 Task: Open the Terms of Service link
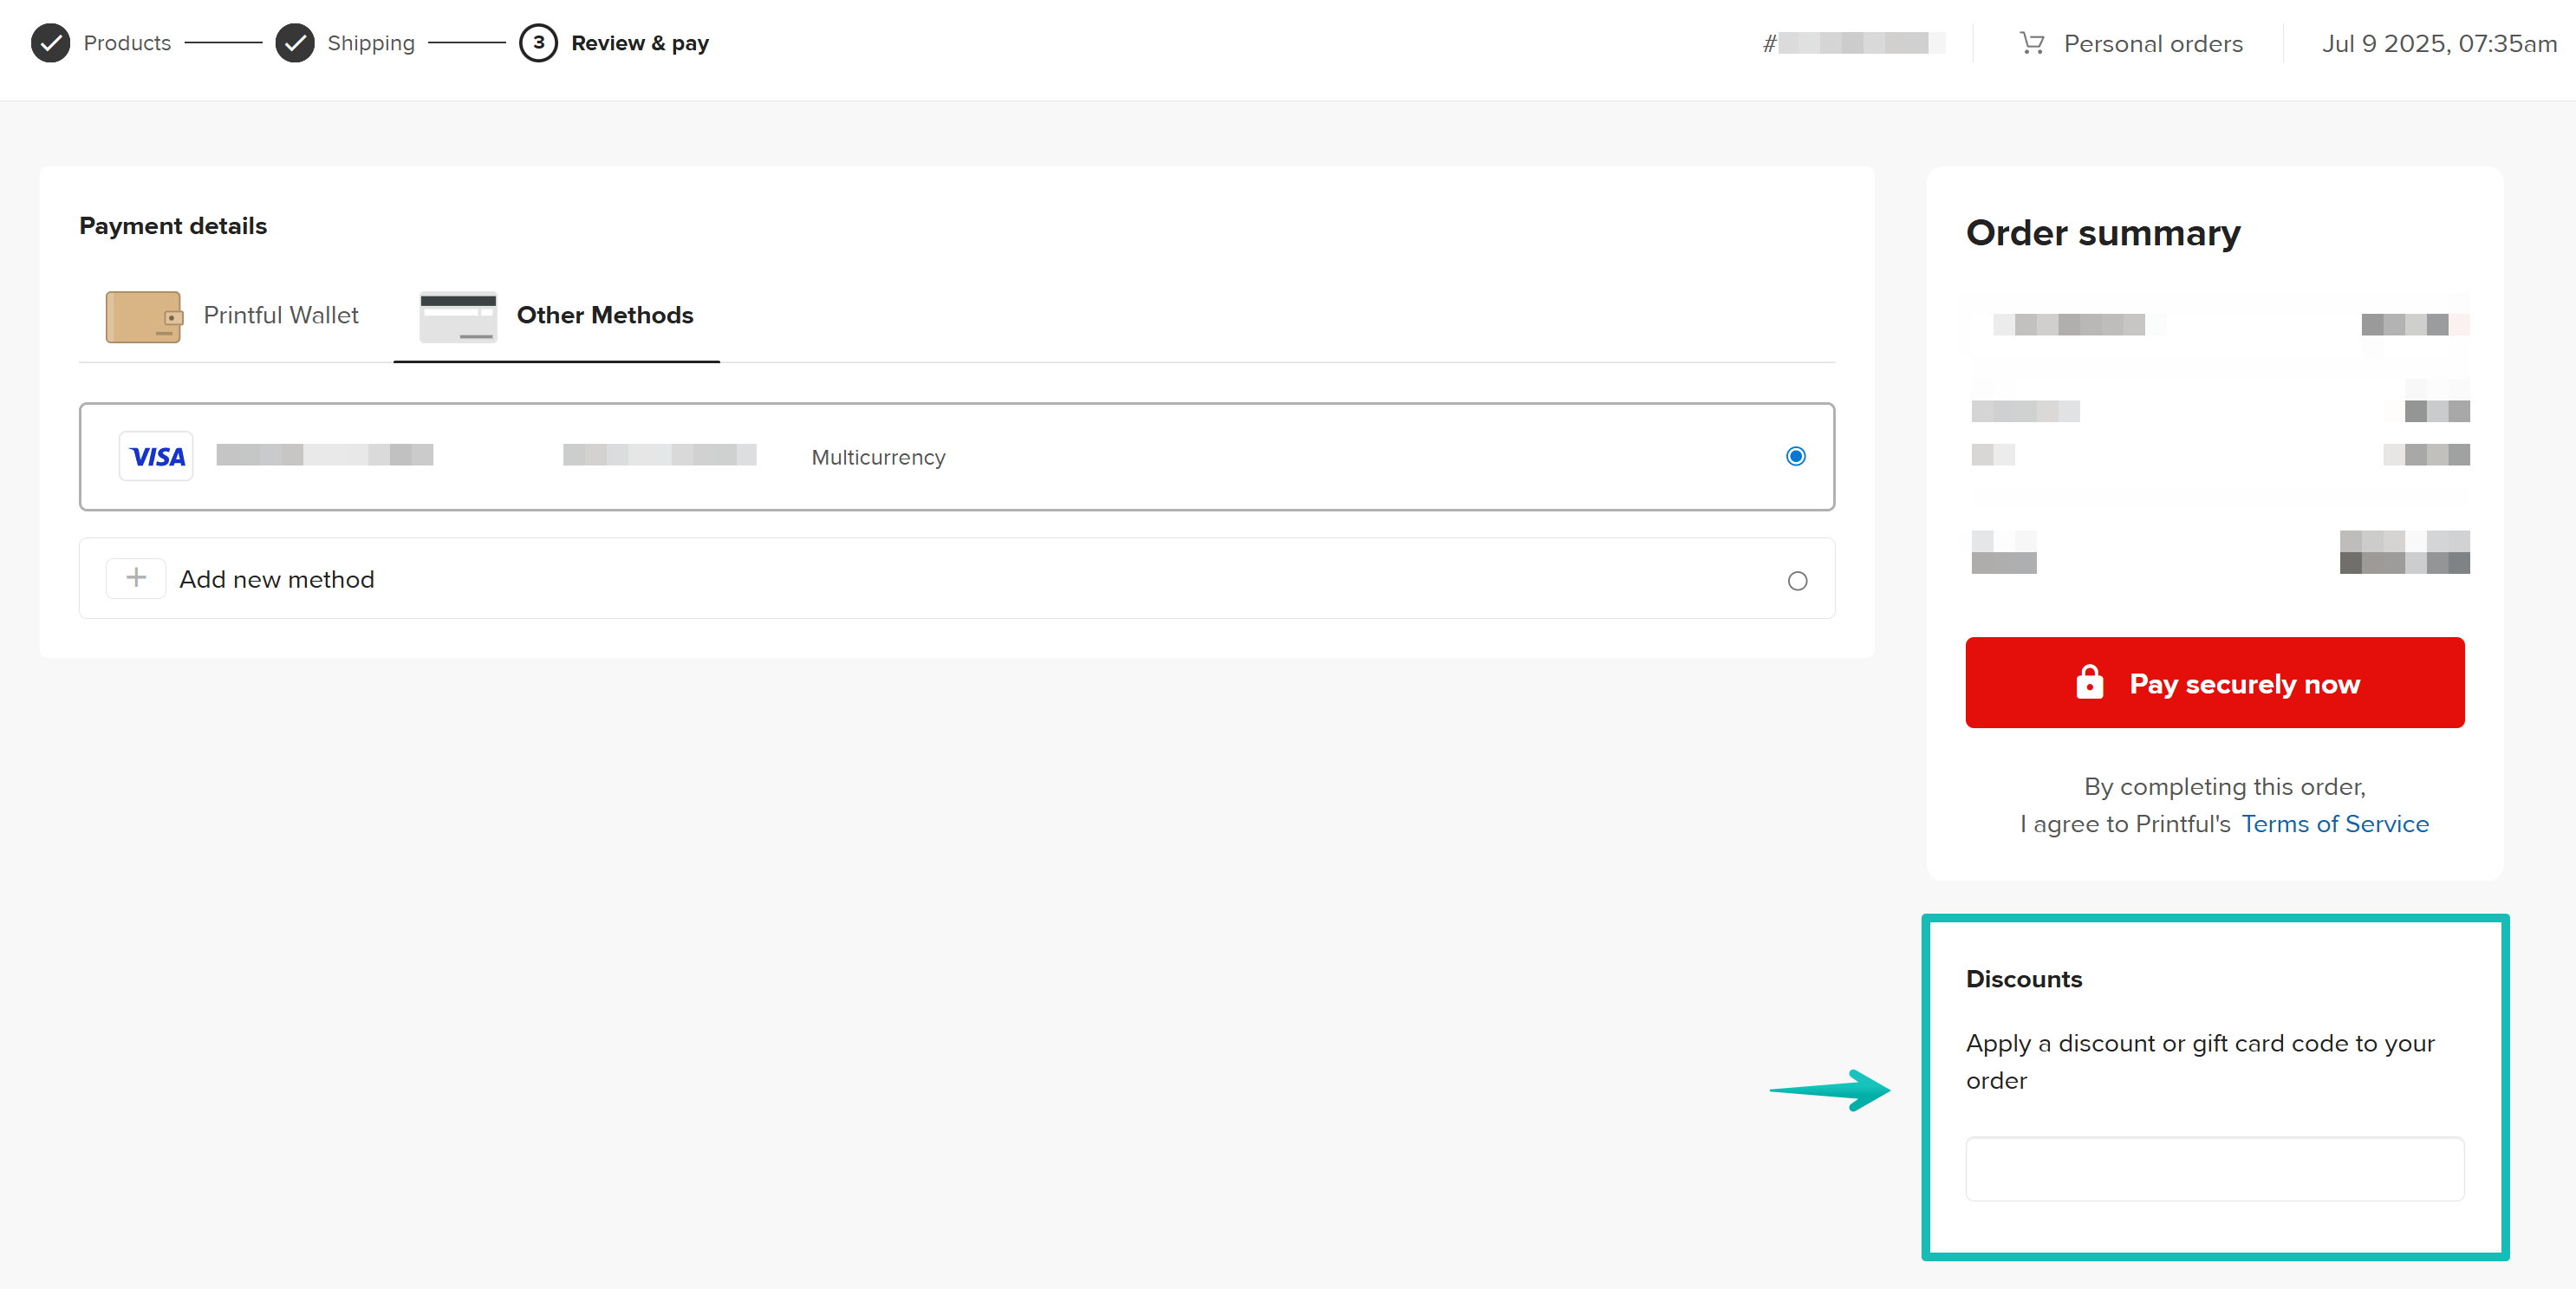point(2334,824)
